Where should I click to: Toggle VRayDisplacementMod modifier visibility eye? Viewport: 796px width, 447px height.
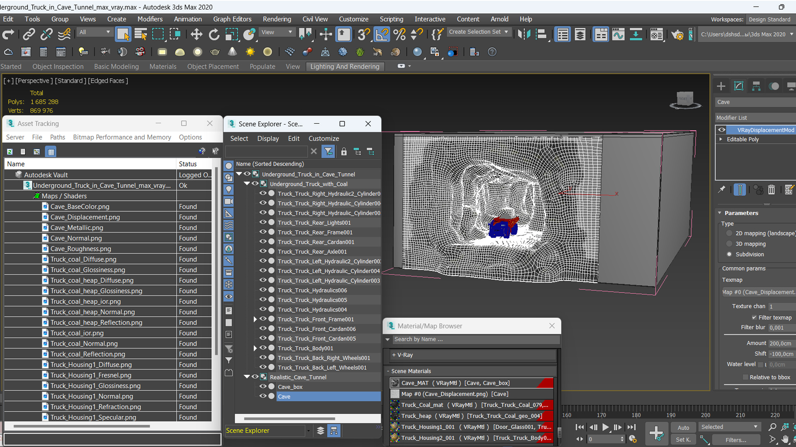pyautogui.click(x=722, y=130)
